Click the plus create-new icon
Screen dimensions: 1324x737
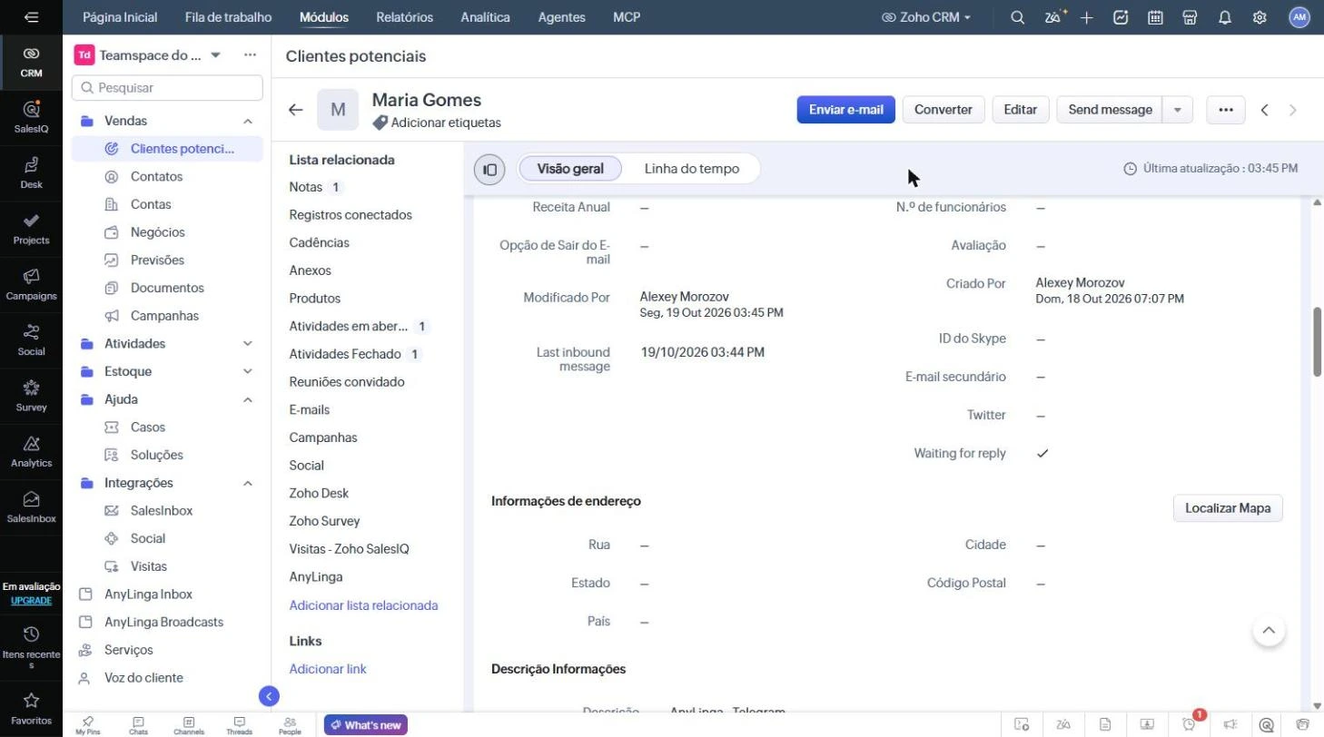pyautogui.click(x=1087, y=17)
